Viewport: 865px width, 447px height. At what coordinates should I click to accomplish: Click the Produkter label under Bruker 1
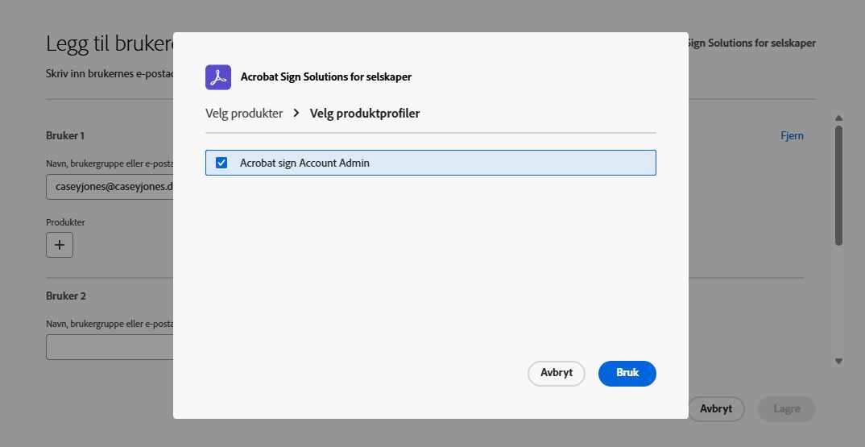point(65,222)
